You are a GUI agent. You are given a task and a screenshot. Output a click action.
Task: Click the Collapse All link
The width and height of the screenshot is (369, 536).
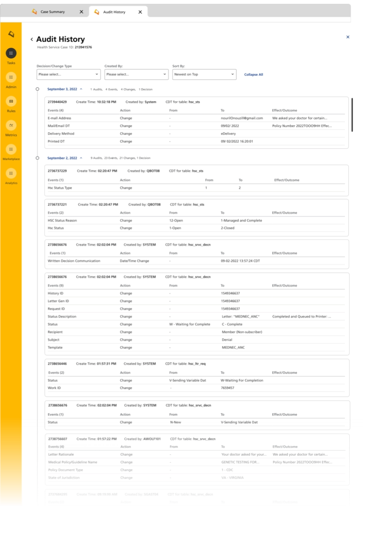coord(253,74)
